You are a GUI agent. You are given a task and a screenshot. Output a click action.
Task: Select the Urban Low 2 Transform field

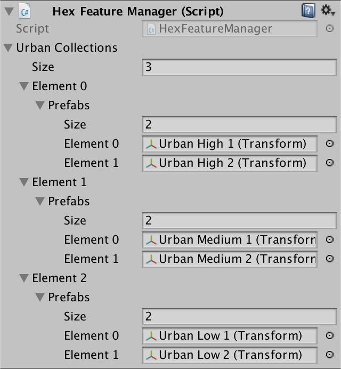(230, 355)
